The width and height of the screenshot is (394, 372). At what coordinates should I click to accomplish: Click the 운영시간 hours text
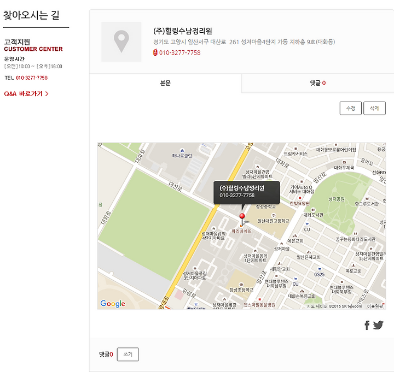click(x=14, y=59)
